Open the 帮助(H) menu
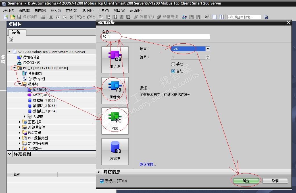The image size is (296, 193). [x=136, y=10]
